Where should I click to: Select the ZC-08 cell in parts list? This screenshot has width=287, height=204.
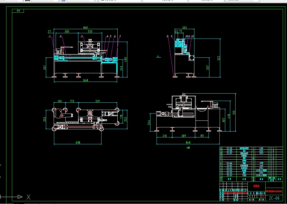click(229, 151)
